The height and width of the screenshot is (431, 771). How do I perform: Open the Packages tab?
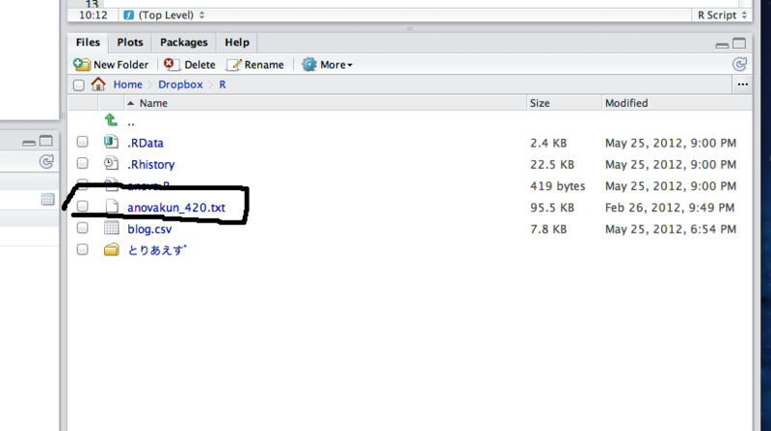(x=184, y=42)
